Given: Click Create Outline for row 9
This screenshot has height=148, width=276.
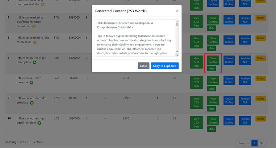Looking at the screenshot, I should click(x=229, y=100).
